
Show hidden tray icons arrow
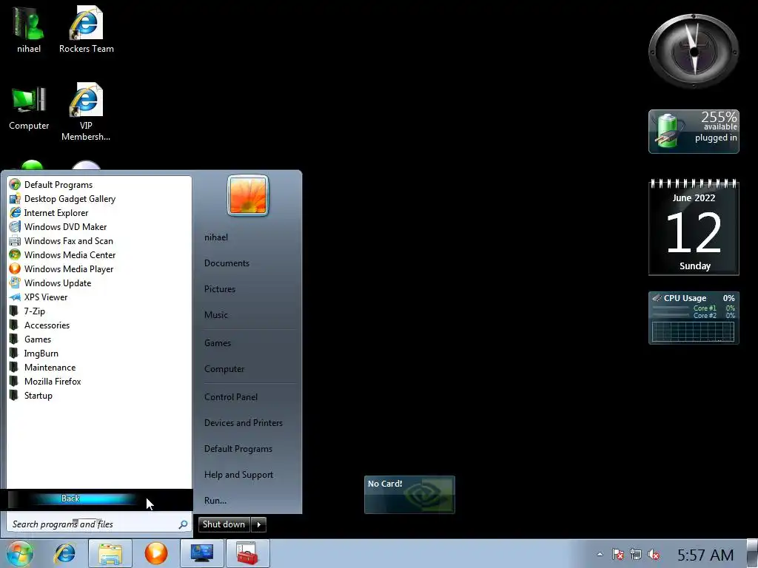tap(600, 555)
